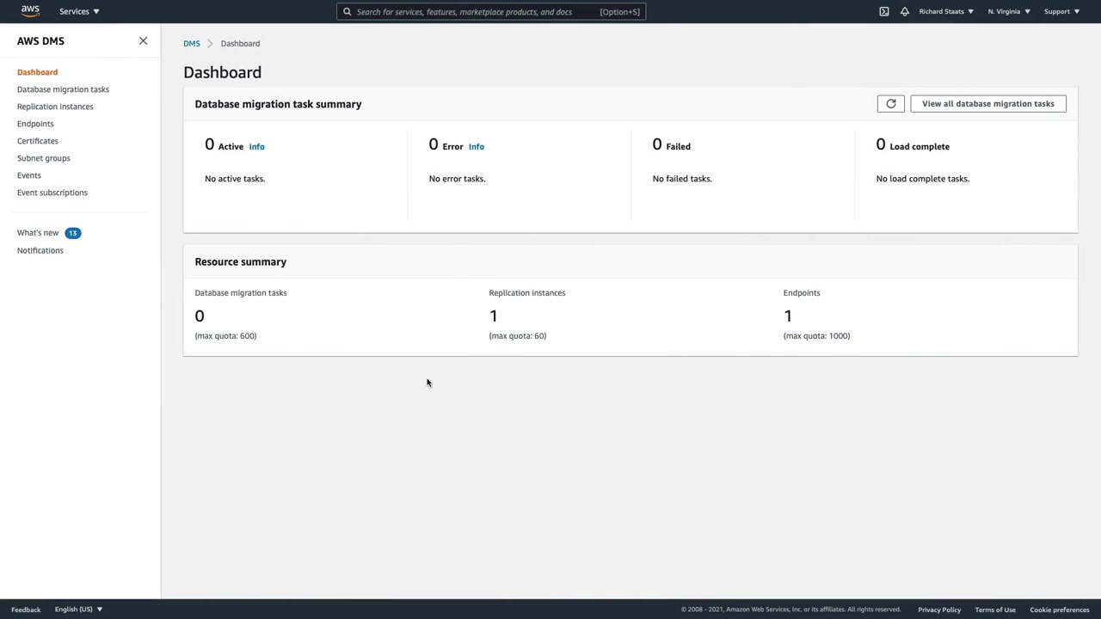1101x619 pixels.
Task: Open the CloudShell terminal icon
Action: tap(883, 11)
